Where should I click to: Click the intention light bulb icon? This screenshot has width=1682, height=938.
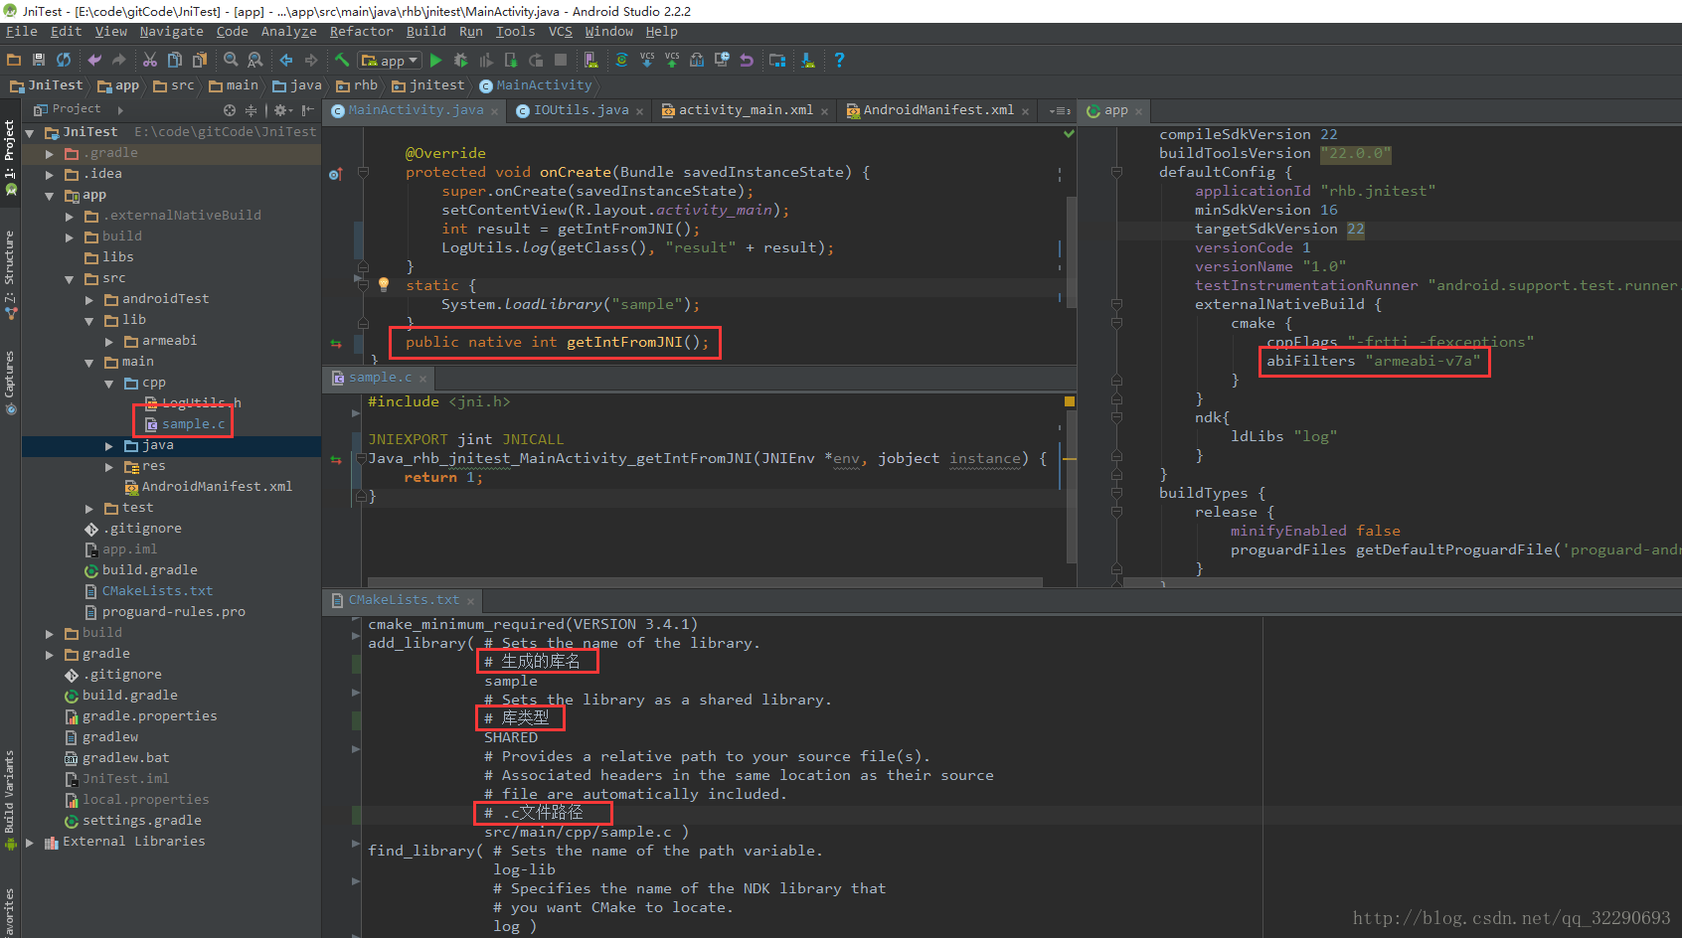384,285
